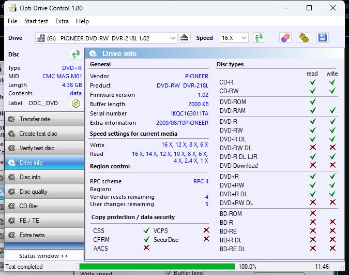Select the Drive info panel
The width and height of the screenshot is (349, 275).
tap(44, 163)
